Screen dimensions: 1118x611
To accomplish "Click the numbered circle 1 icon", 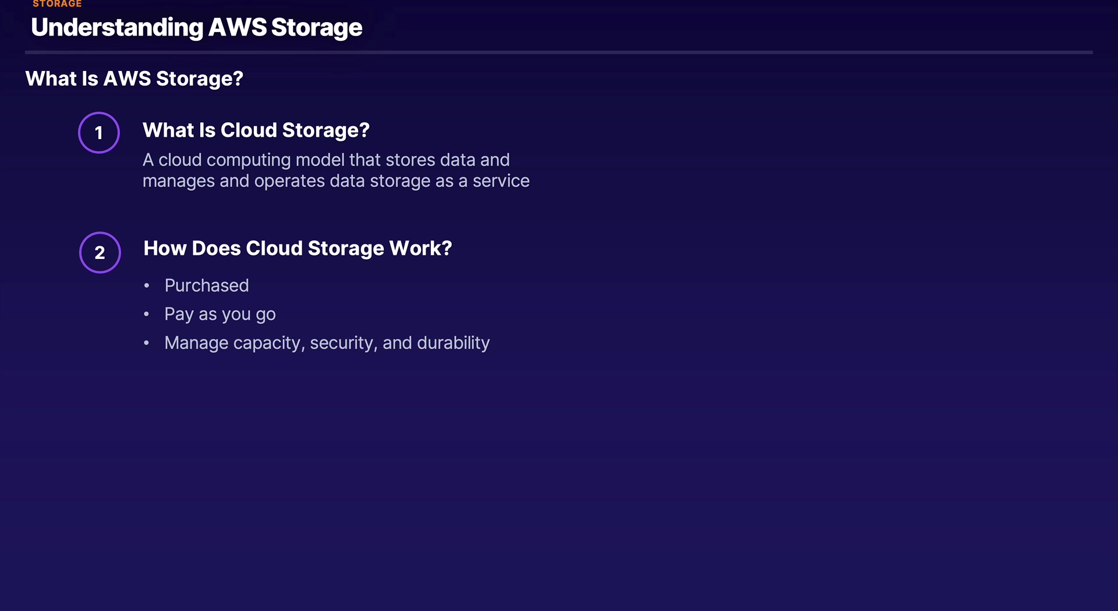I will point(99,133).
